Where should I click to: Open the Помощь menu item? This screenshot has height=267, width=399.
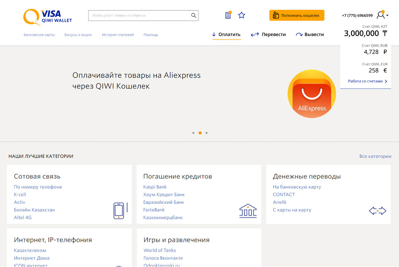[x=151, y=35]
